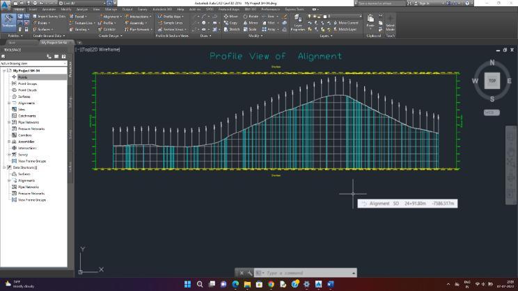Open File Explorer from taskbar
Screen dimensions: 518x291
tap(247, 284)
